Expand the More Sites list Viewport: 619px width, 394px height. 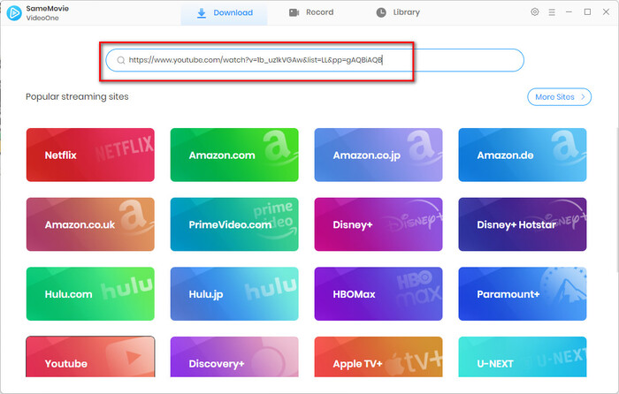(558, 96)
